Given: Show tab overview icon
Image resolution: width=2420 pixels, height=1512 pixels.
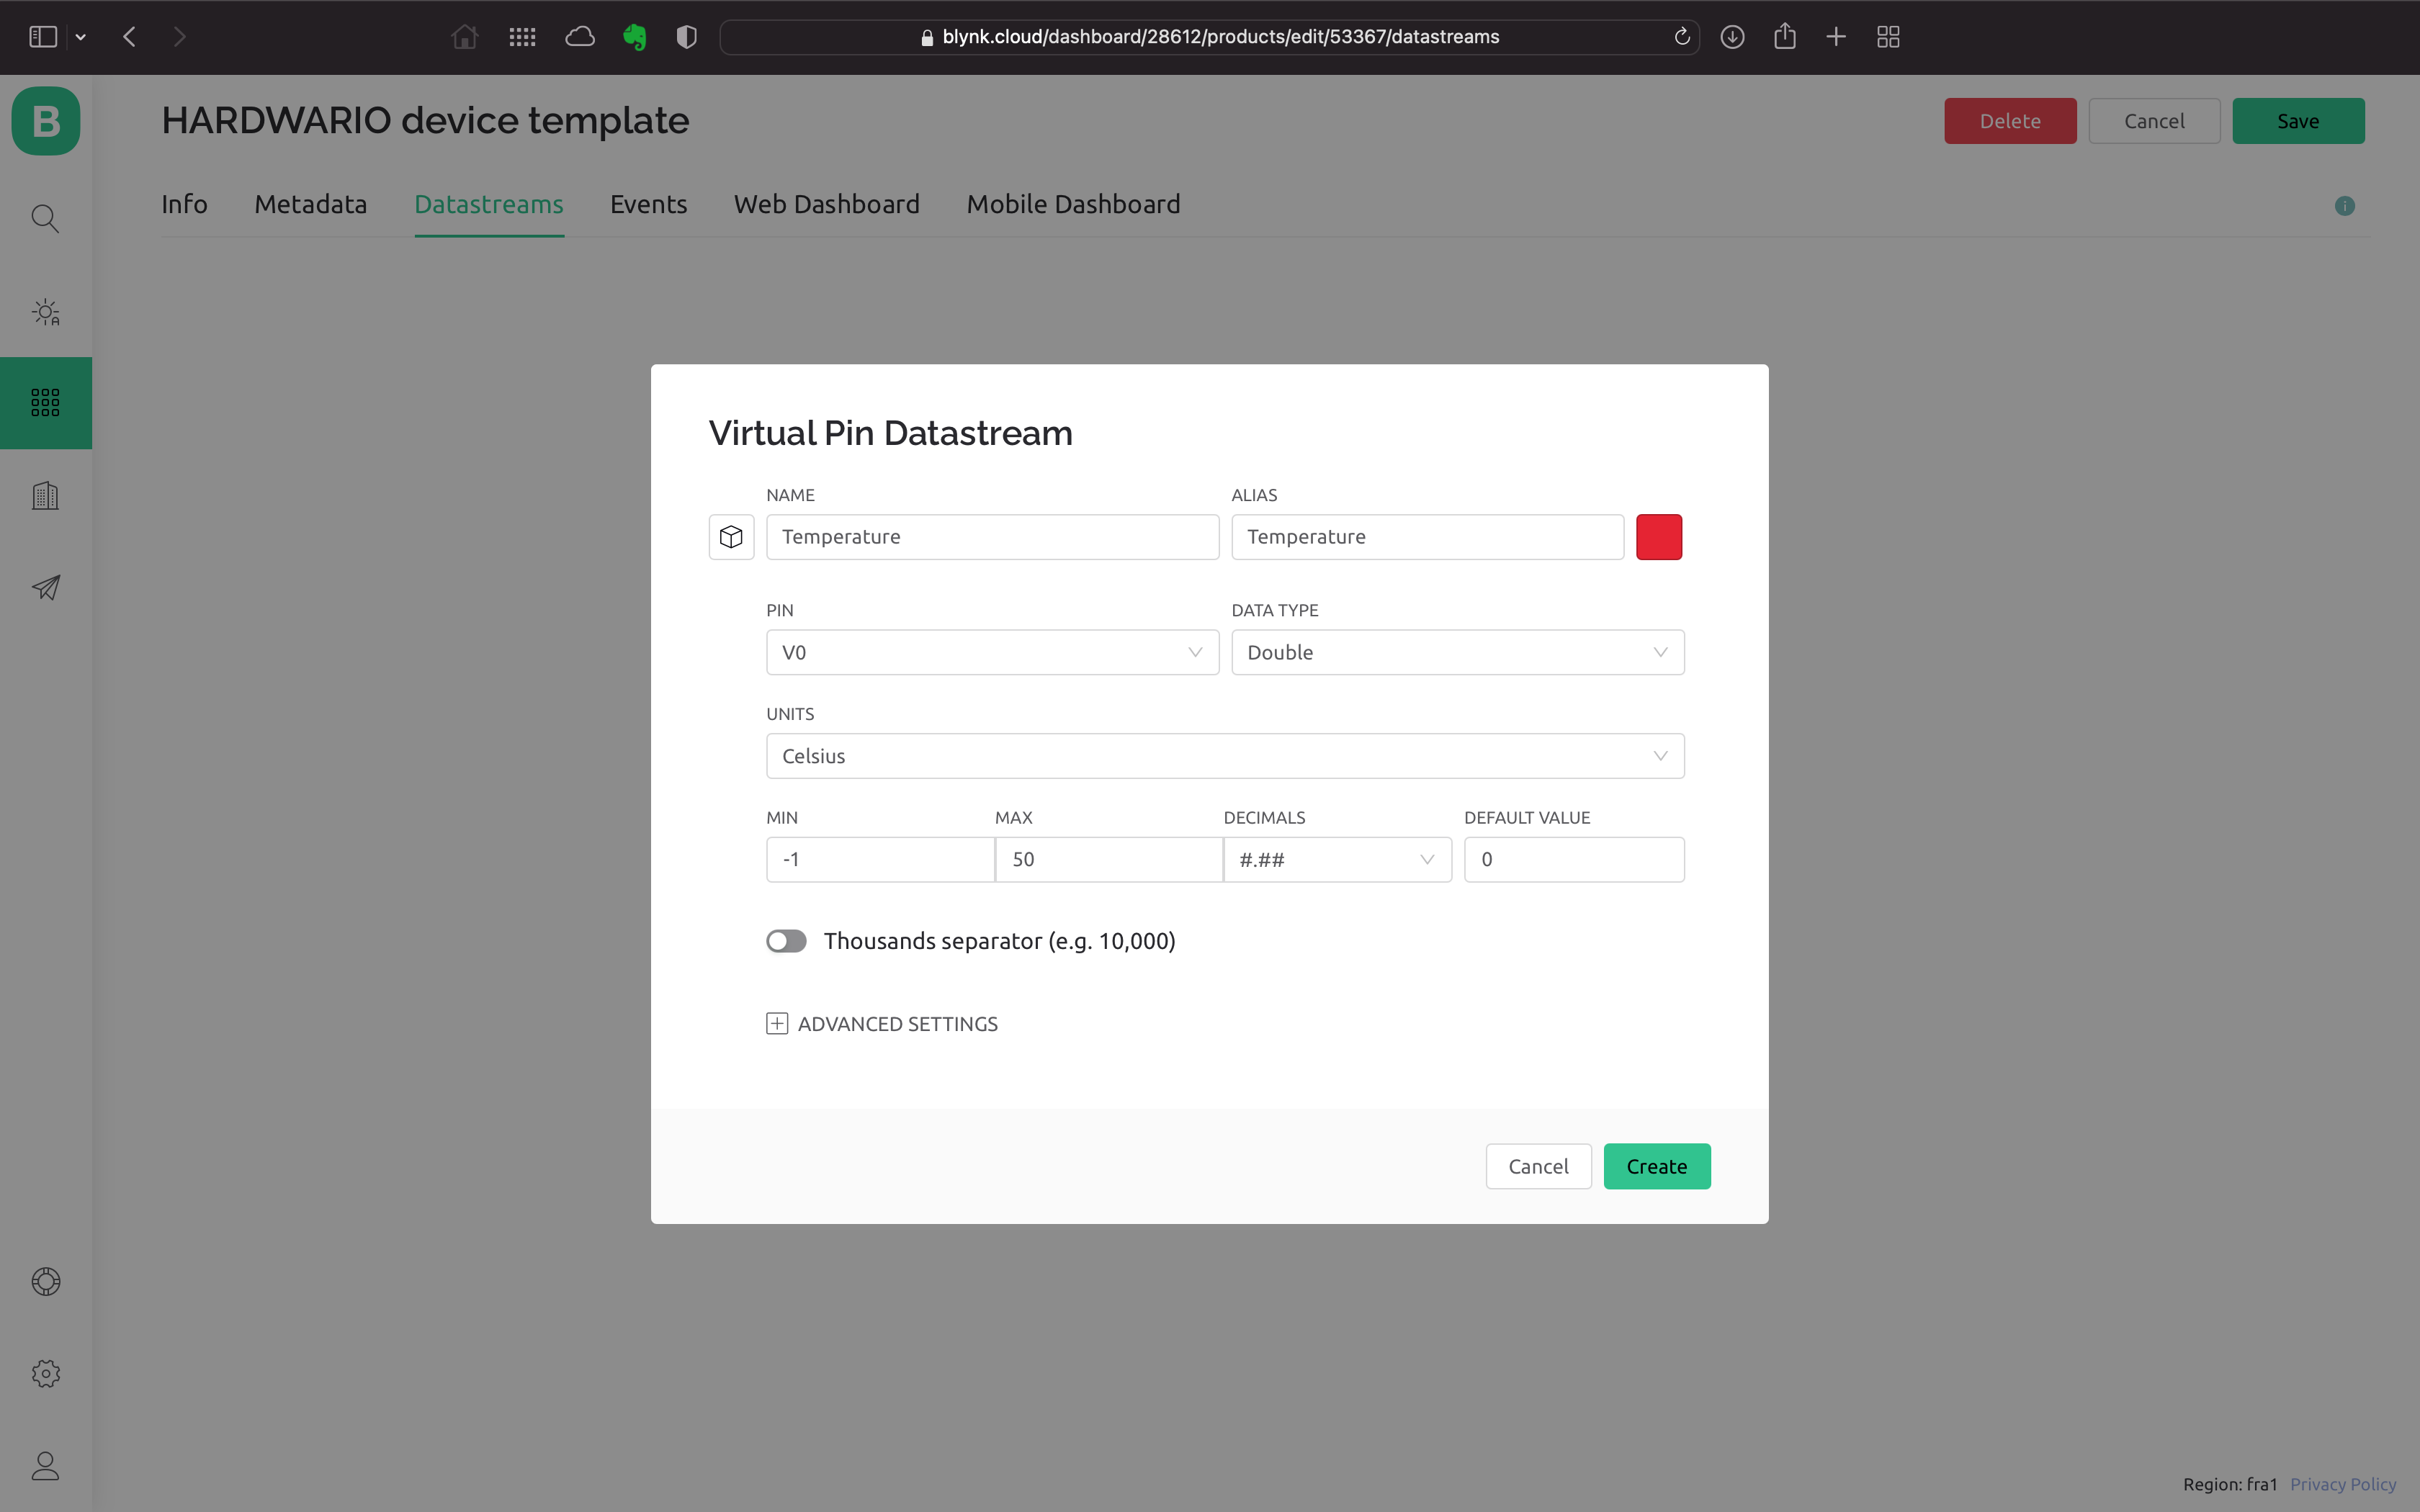Looking at the screenshot, I should pyautogui.click(x=1888, y=37).
